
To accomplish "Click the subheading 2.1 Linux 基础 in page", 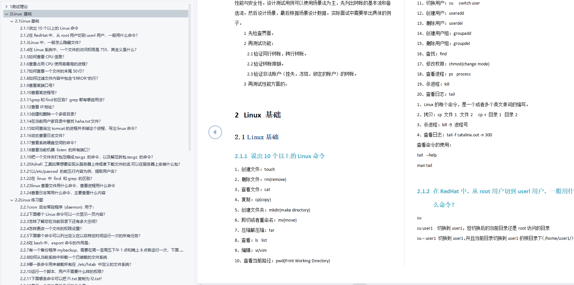I will point(257,137).
